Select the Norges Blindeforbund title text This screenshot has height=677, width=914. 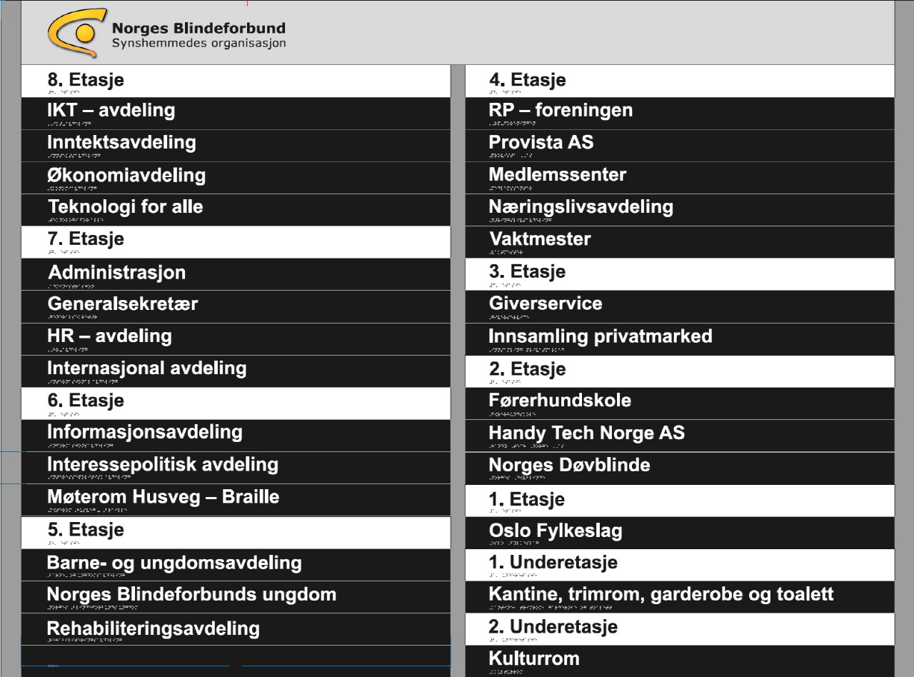(199, 29)
